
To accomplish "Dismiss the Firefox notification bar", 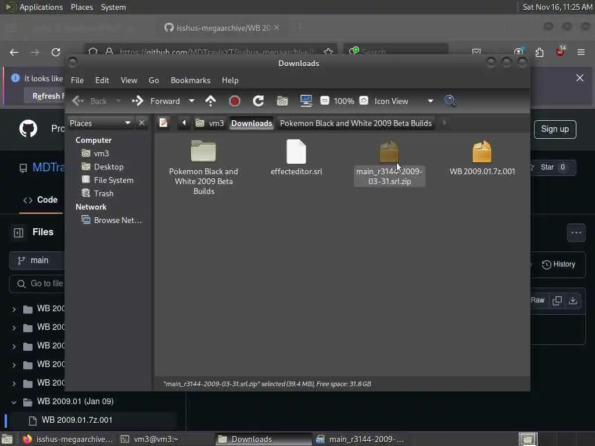I will pyautogui.click(x=580, y=78).
